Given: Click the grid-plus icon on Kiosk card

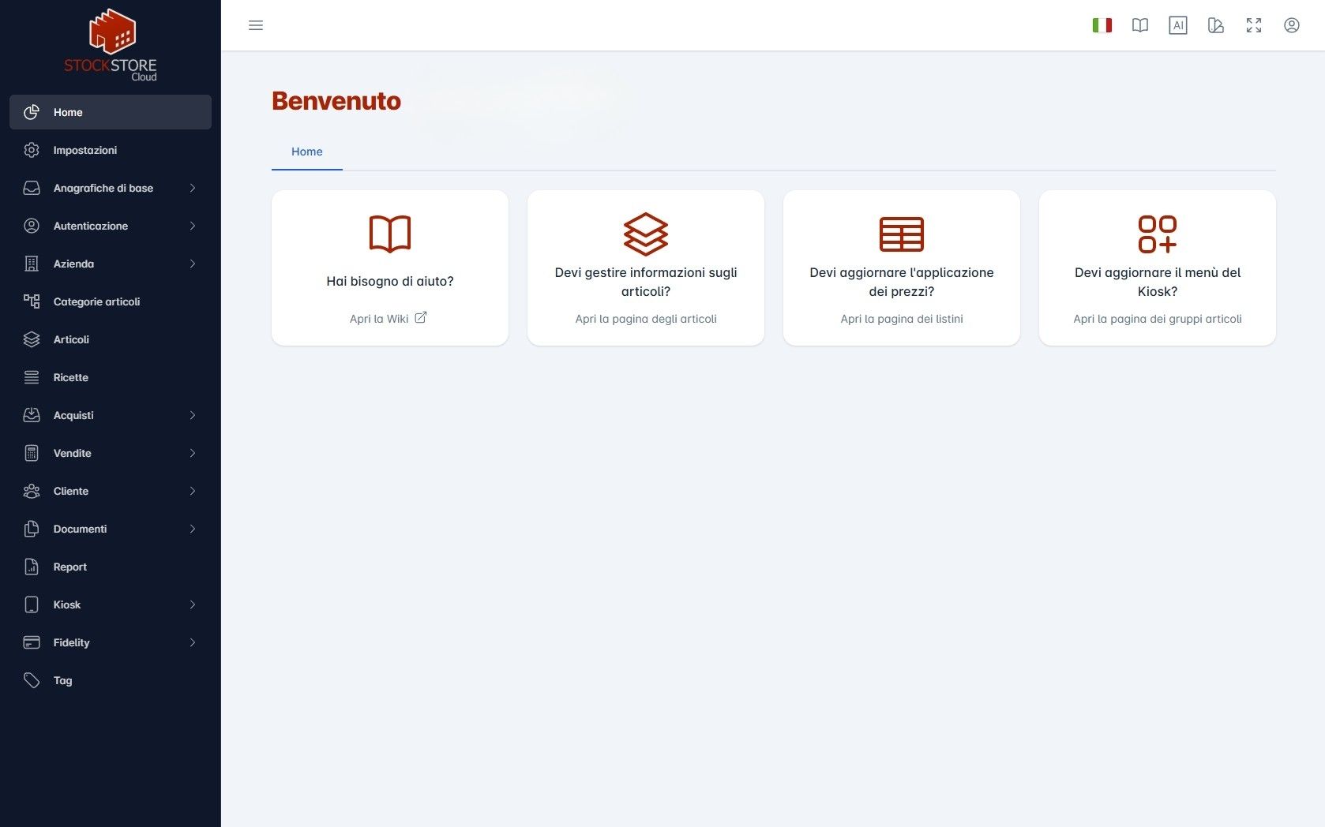Looking at the screenshot, I should point(1158,234).
